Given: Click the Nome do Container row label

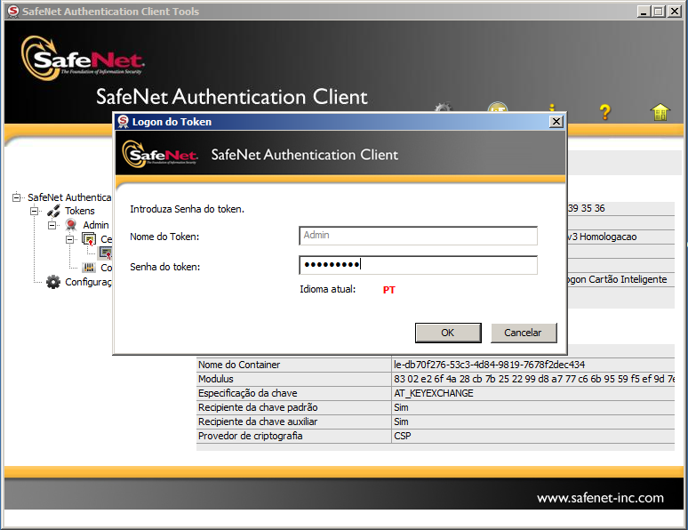Looking at the screenshot, I should [239, 365].
